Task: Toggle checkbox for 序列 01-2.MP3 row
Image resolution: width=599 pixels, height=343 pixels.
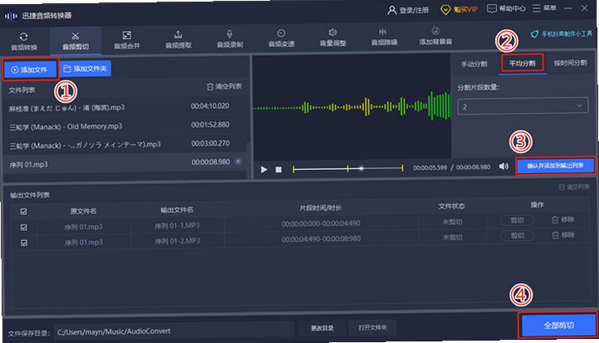Action: [x=24, y=243]
